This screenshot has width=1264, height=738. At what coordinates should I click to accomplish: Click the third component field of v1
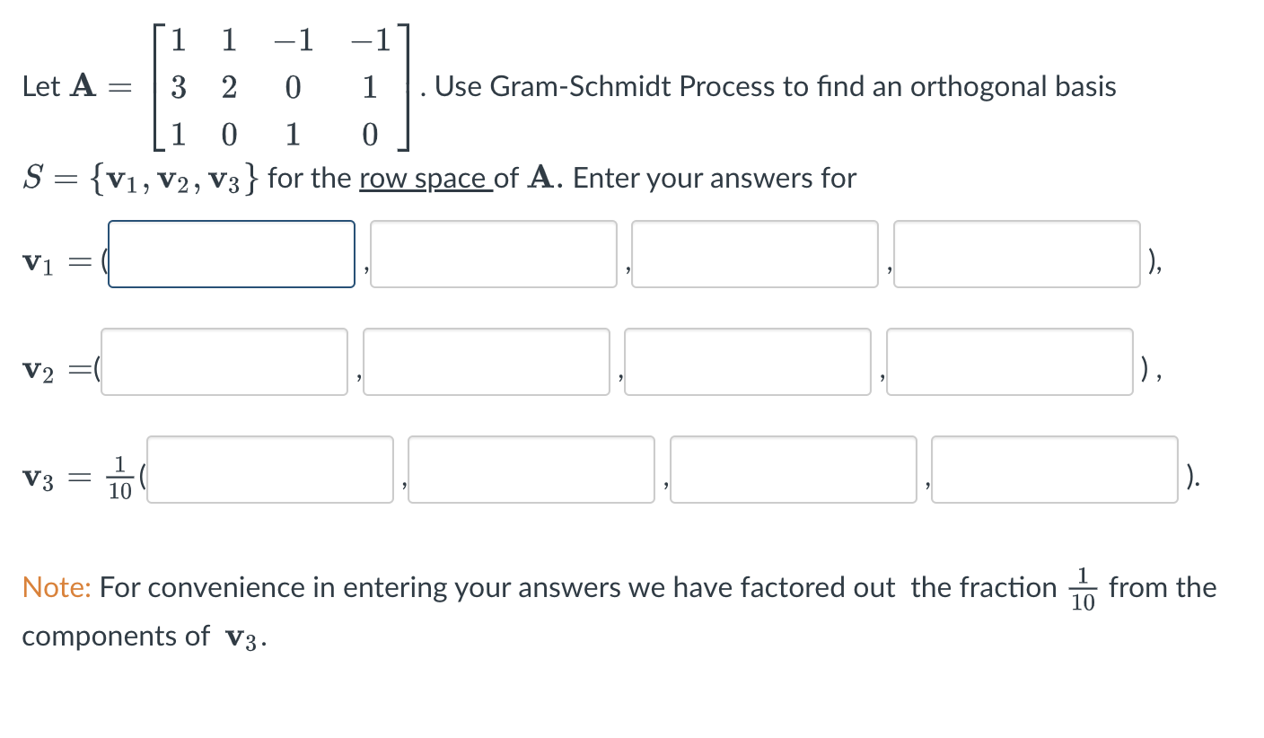754,254
